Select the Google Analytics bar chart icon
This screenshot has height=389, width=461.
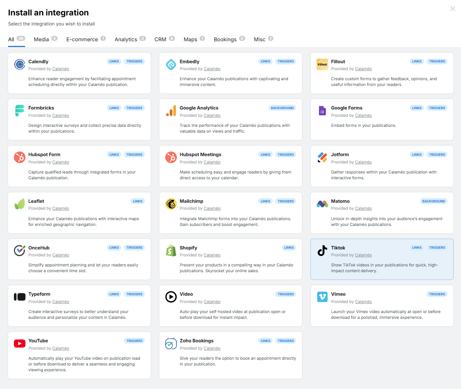(x=171, y=111)
